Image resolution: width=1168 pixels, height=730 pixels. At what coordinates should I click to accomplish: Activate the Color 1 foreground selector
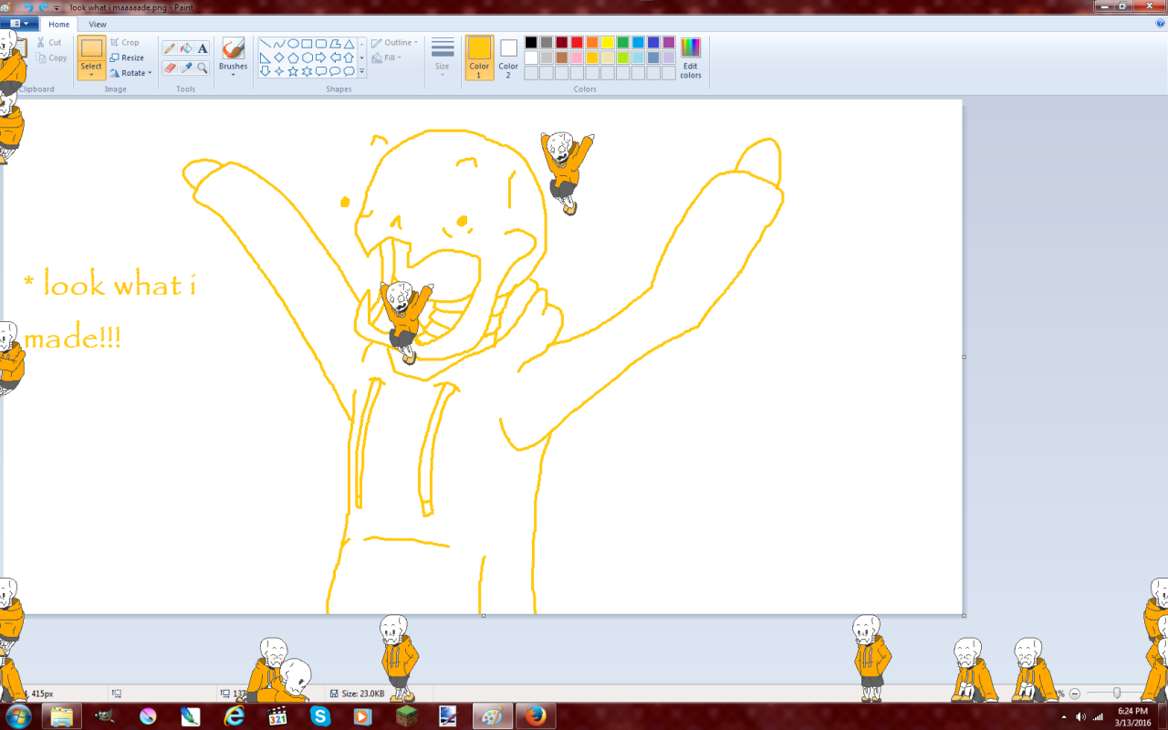point(479,57)
